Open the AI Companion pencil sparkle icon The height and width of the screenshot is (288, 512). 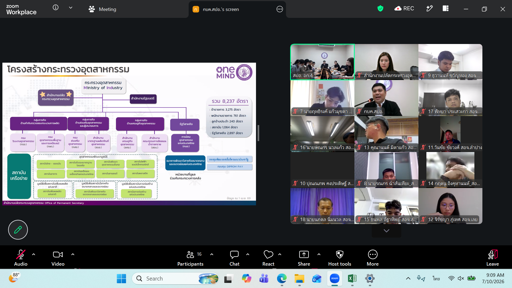click(x=429, y=9)
